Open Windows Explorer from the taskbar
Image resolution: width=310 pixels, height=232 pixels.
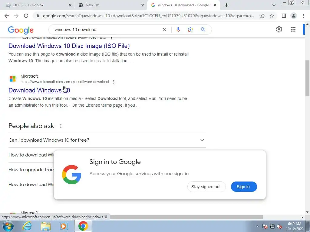(x=46, y=226)
